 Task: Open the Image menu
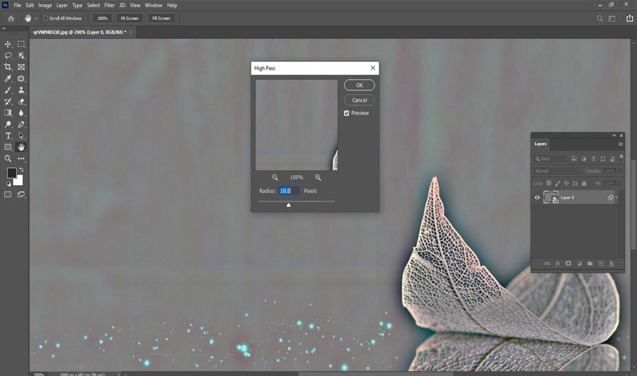(45, 5)
